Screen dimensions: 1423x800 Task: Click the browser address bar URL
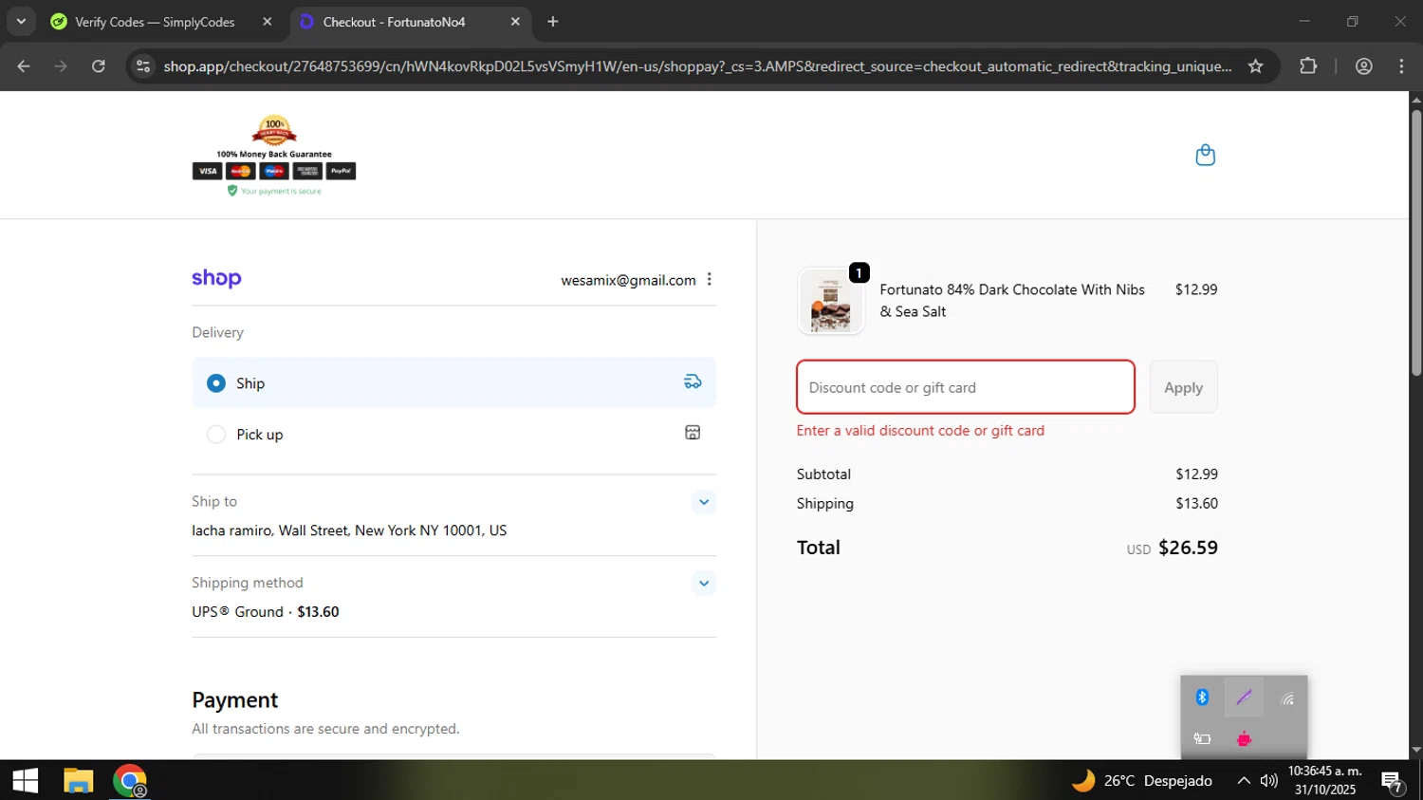point(697,65)
